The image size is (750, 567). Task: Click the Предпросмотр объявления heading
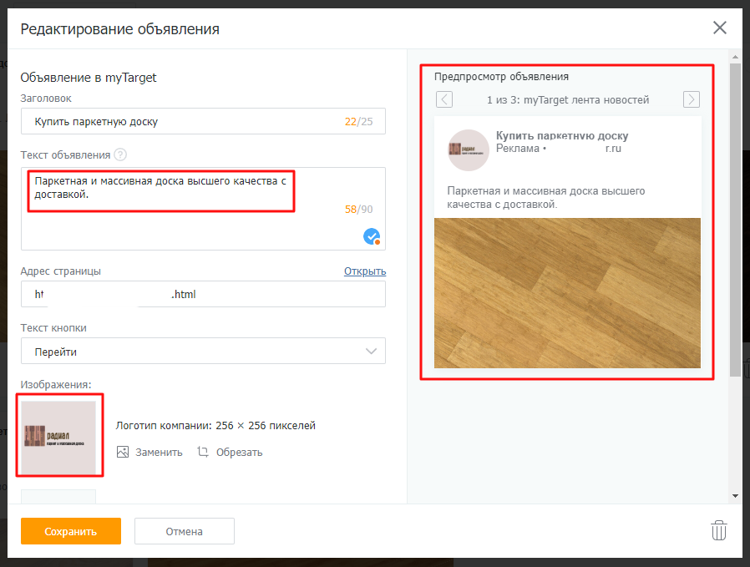(x=501, y=77)
